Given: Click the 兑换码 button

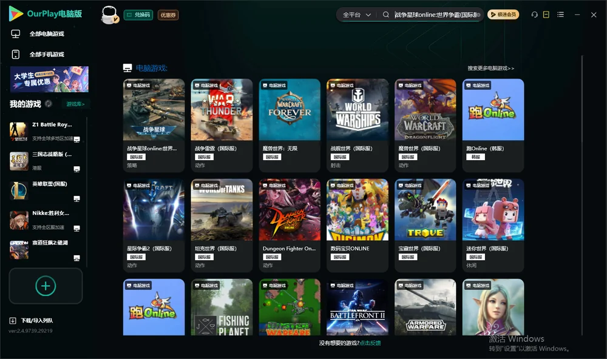Looking at the screenshot, I should click(138, 15).
